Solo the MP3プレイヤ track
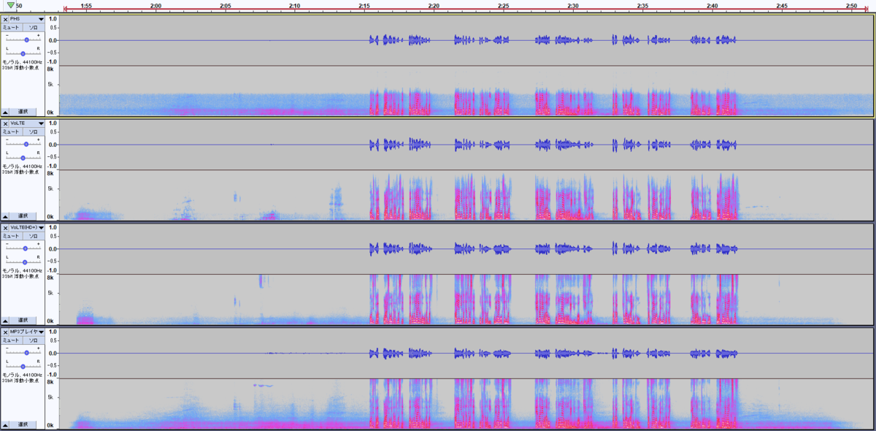The width and height of the screenshot is (876, 431). pyautogui.click(x=33, y=340)
